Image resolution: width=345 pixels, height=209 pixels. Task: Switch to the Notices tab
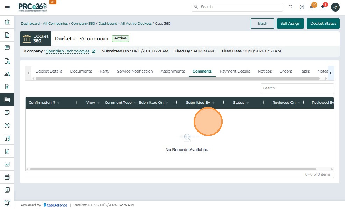(x=265, y=71)
